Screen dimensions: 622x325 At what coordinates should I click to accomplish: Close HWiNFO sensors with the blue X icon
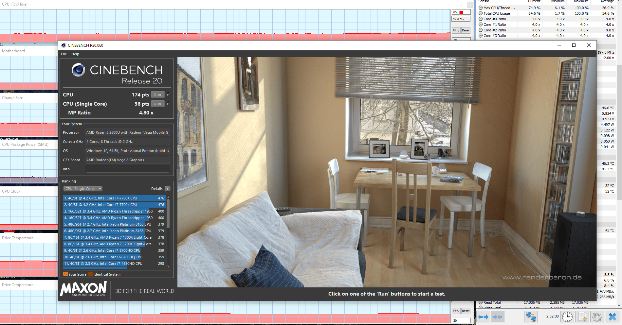click(612, 317)
